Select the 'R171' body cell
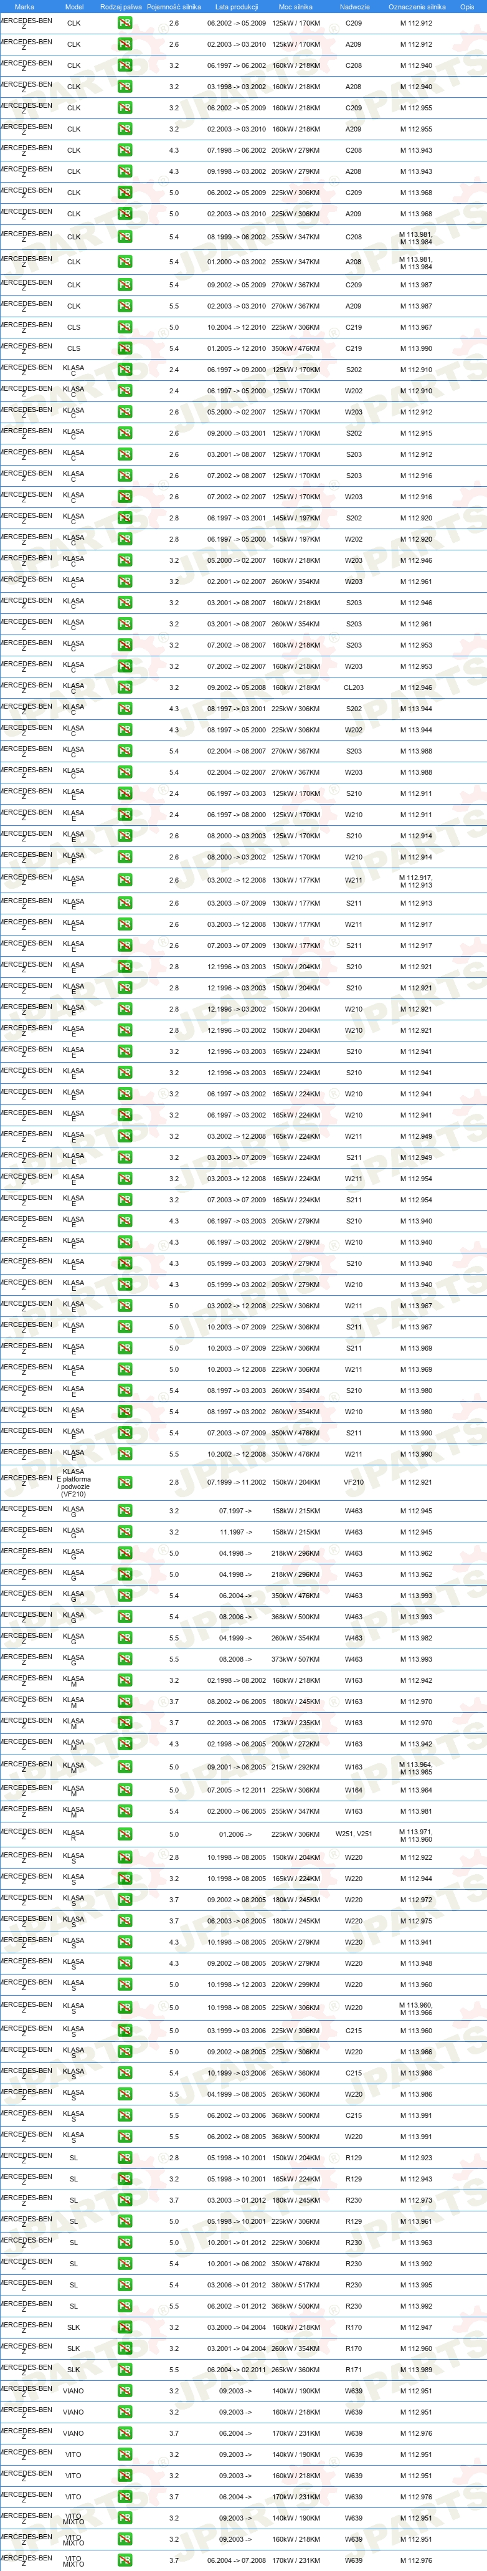Screen dimensions: 487x2571 [x=354, y=2370]
